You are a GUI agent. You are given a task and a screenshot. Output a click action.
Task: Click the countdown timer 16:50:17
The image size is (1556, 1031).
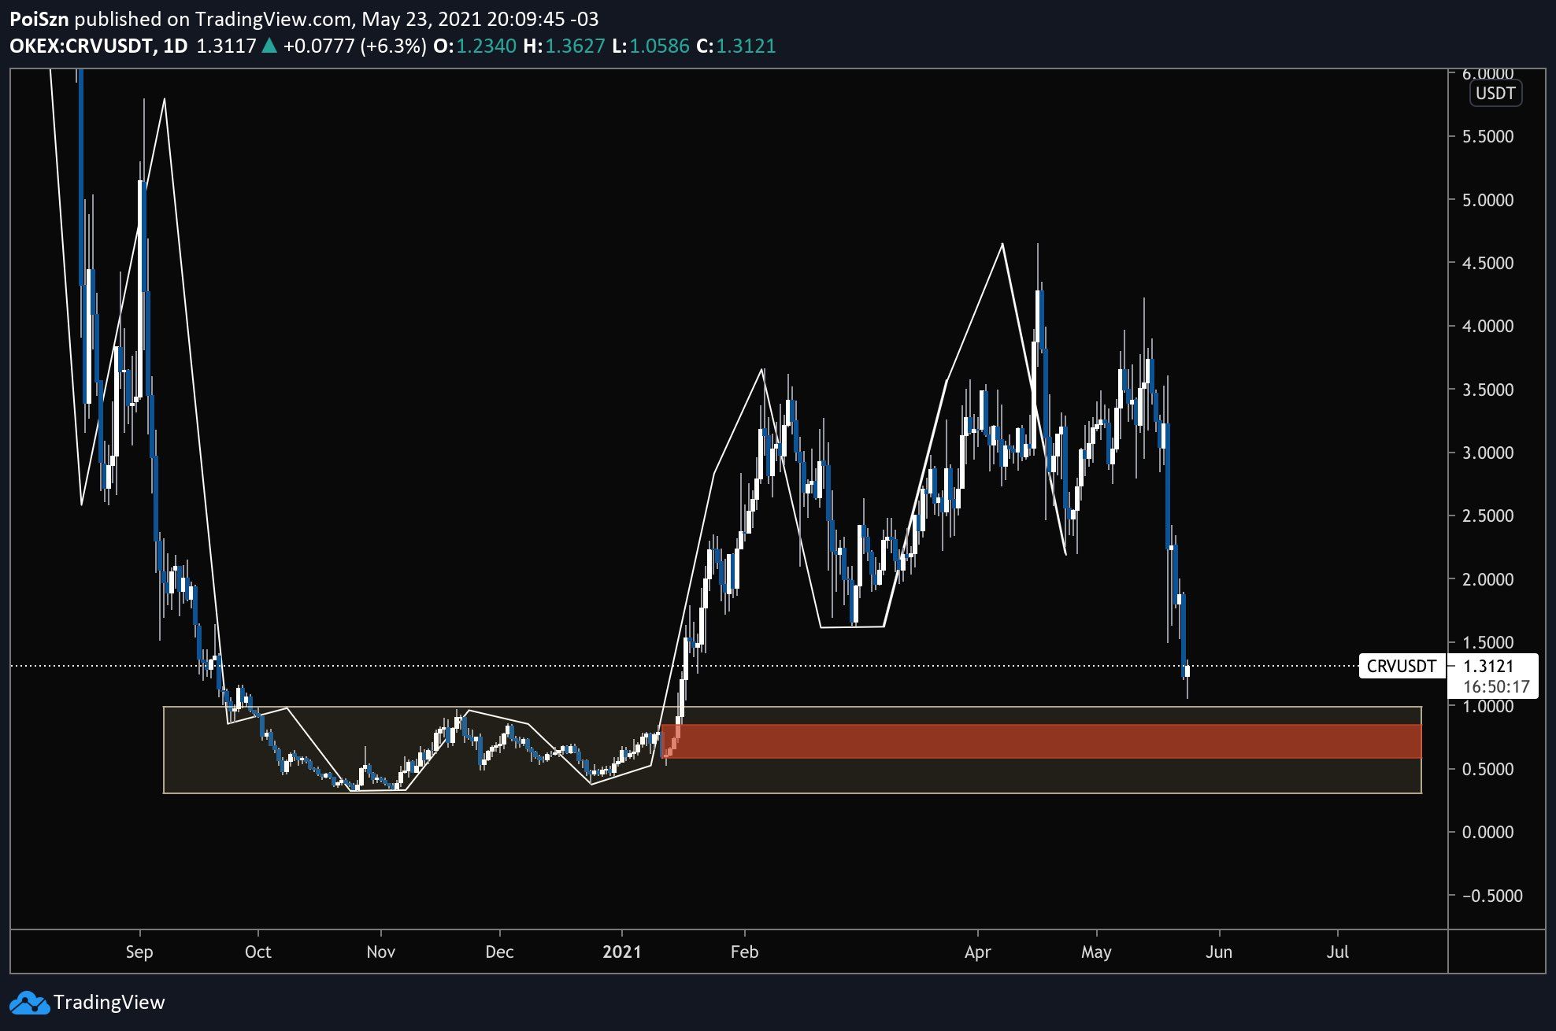click(x=1495, y=686)
